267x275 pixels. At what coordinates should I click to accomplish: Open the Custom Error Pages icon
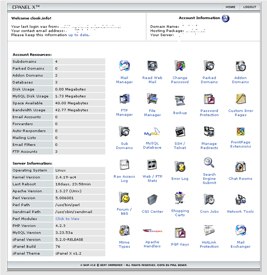(241, 98)
